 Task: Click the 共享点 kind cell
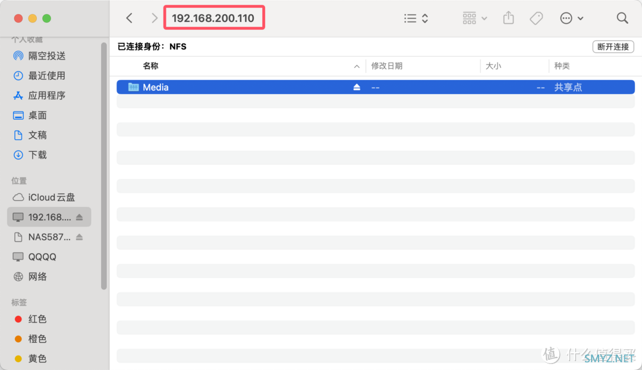point(568,87)
